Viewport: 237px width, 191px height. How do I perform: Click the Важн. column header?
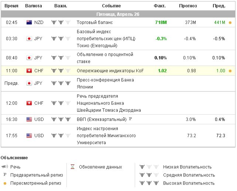(x=61, y=6)
